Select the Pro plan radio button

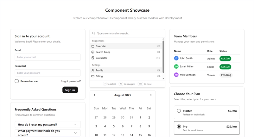[179, 127]
